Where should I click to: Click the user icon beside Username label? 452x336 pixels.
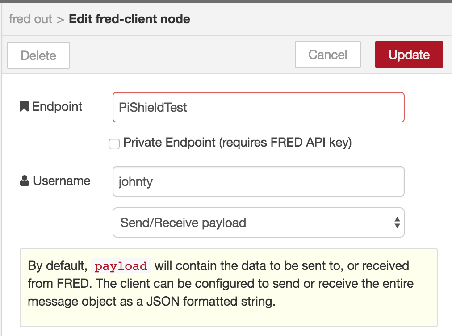[x=24, y=180]
